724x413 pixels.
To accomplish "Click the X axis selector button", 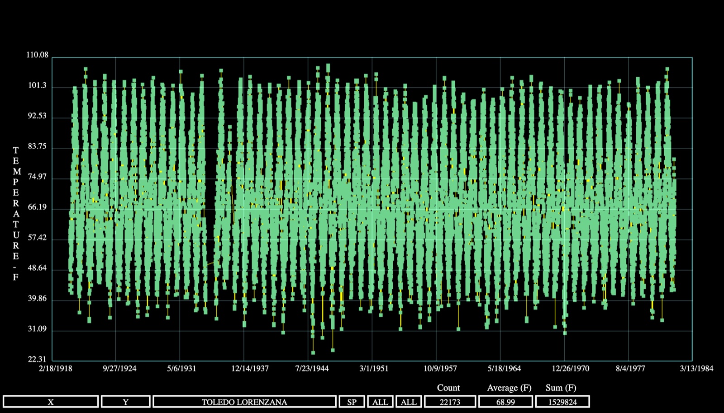I will pos(51,402).
